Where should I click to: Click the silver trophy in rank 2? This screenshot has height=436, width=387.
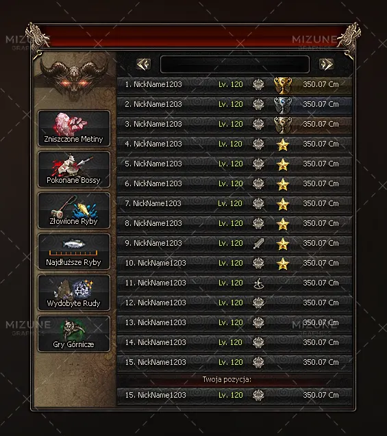point(283,105)
